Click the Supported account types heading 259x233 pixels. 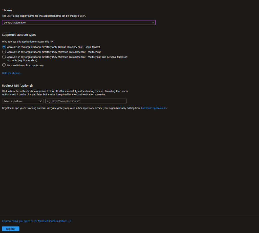pyautogui.click(x=19, y=35)
